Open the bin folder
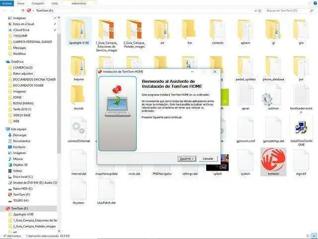Screen dimensions: 318x239 click(x=190, y=30)
